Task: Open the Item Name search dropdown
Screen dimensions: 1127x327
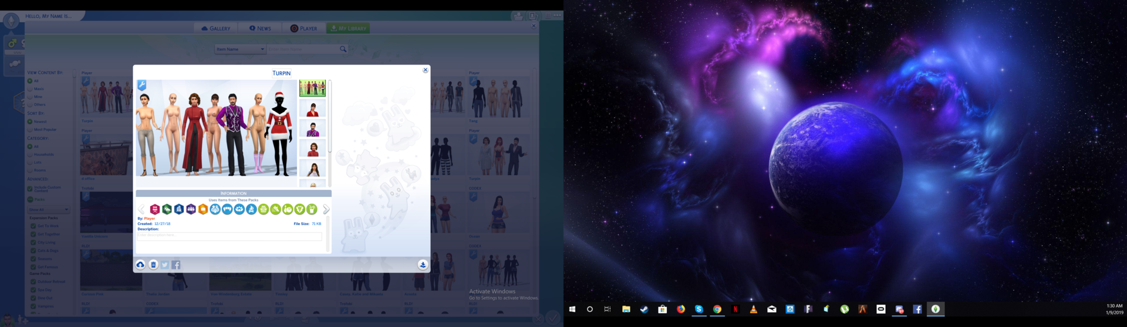Action: 241,49
